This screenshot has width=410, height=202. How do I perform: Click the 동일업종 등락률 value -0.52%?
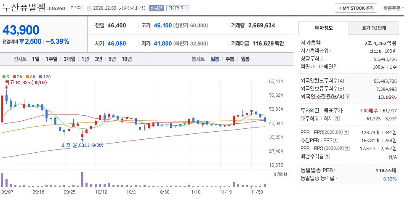pyautogui.click(x=389, y=179)
